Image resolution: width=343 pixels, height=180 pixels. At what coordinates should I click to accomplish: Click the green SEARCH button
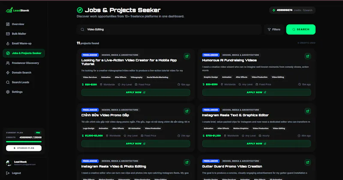tap(301, 29)
